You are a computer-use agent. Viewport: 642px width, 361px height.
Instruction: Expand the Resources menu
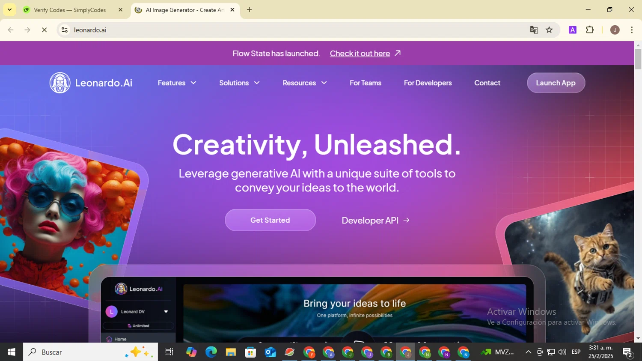[x=304, y=83]
